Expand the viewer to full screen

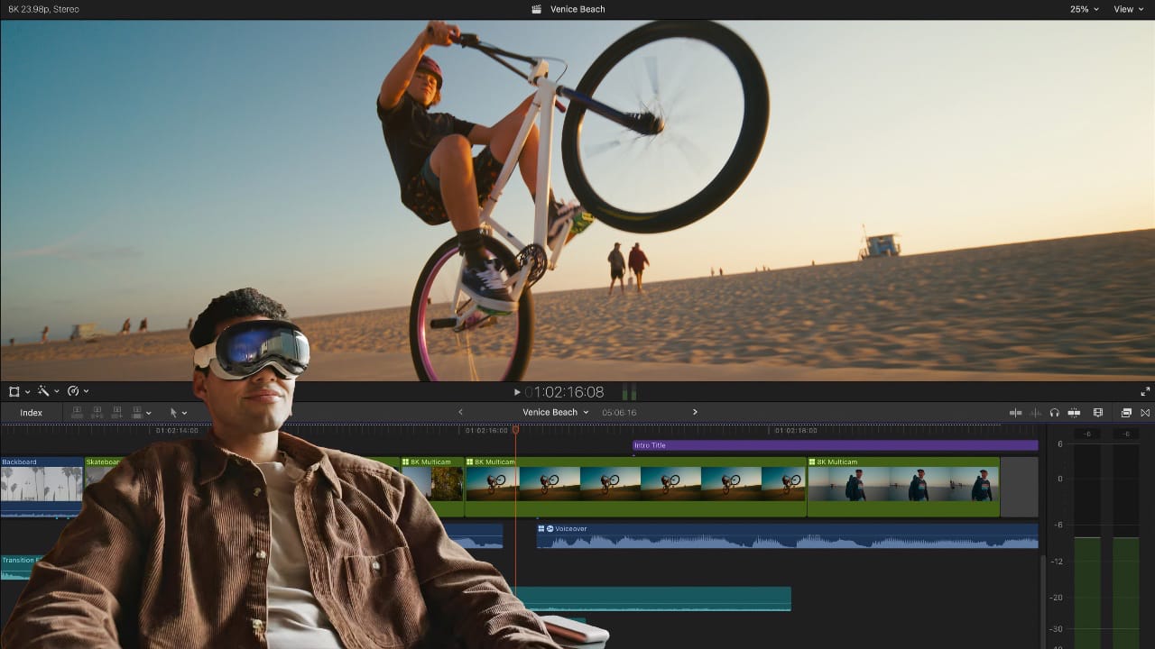click(x=1145, y=391)
